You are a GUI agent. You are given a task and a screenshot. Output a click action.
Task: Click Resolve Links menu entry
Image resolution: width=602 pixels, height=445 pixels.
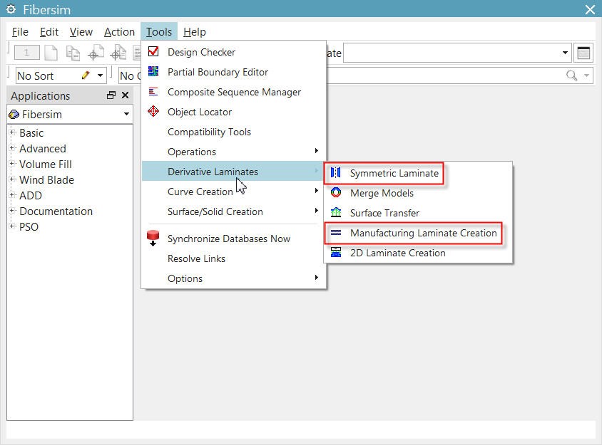click(x=196, y=258)
